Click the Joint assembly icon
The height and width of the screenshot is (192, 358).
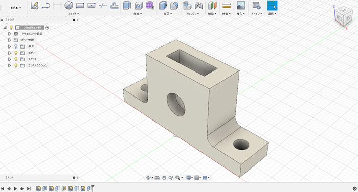[x=198, y=6]
